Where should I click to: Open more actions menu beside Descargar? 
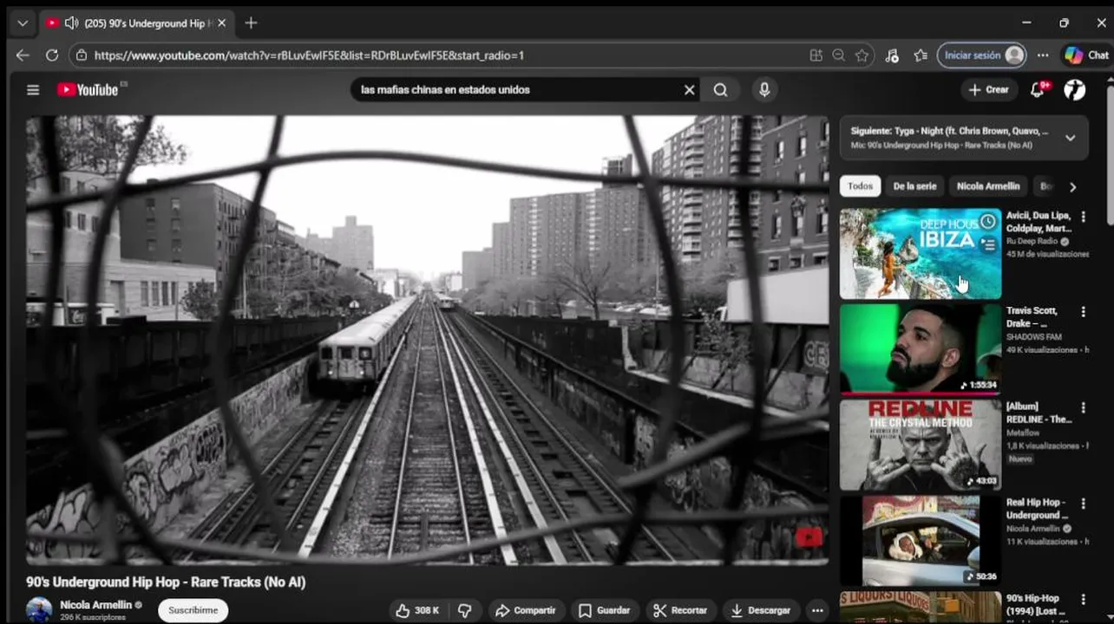(816, 610)
